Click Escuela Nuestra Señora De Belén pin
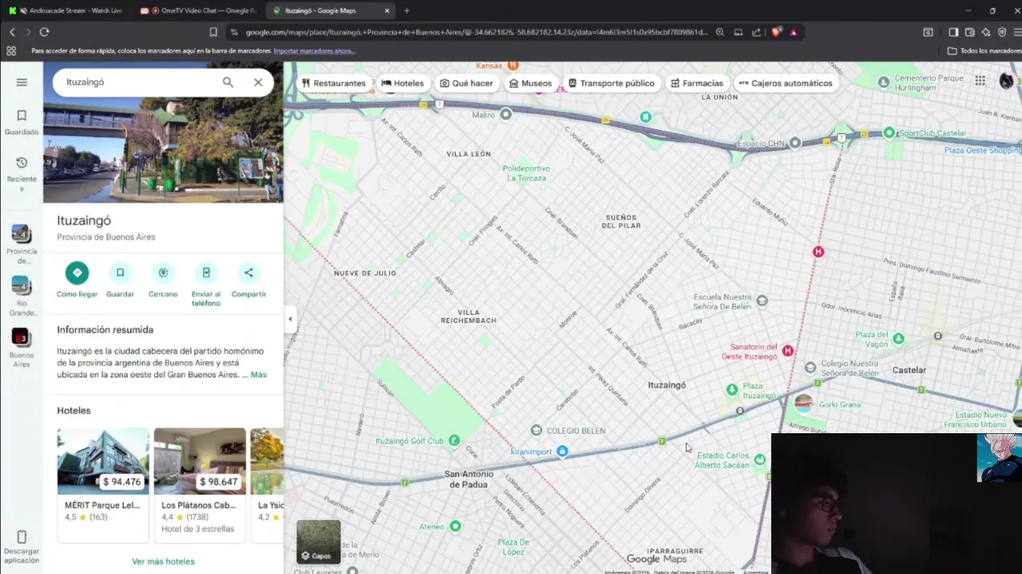This screenshot has height=574, width=1022. pyautogui.click(x=762, y=301)
